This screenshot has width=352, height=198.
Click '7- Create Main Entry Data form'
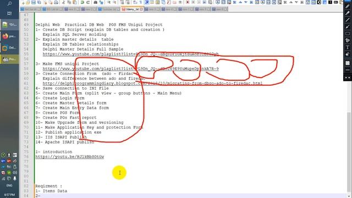[72, 108]
